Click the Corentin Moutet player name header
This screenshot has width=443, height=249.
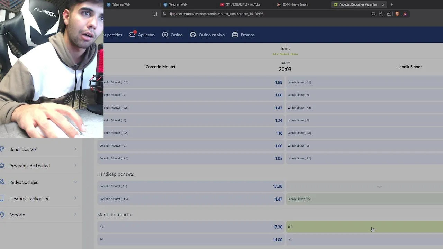(161, 67)
